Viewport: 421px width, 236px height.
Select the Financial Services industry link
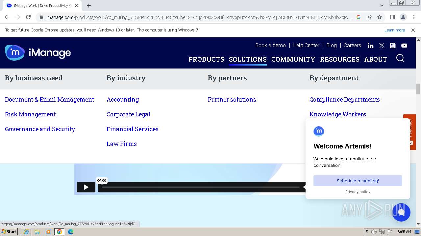tap(133, 129)
